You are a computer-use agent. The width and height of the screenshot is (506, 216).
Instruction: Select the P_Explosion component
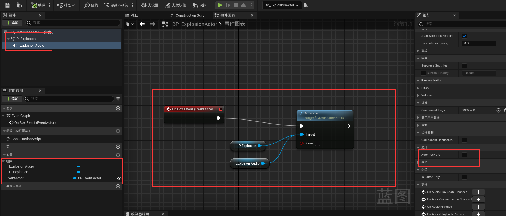pyautogui.click(x=26, y=39)
